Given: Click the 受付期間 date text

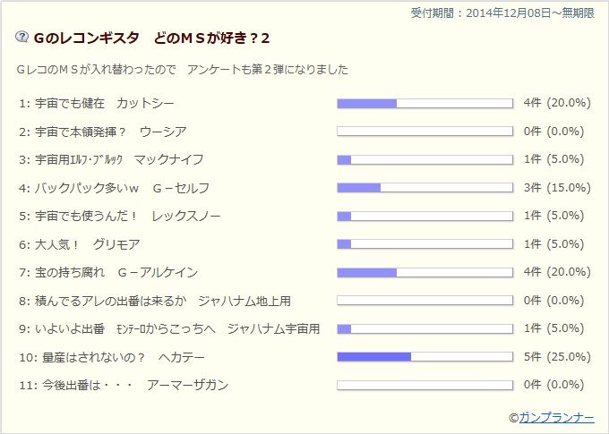Looking at the screenshot, I should pos(502,13).
